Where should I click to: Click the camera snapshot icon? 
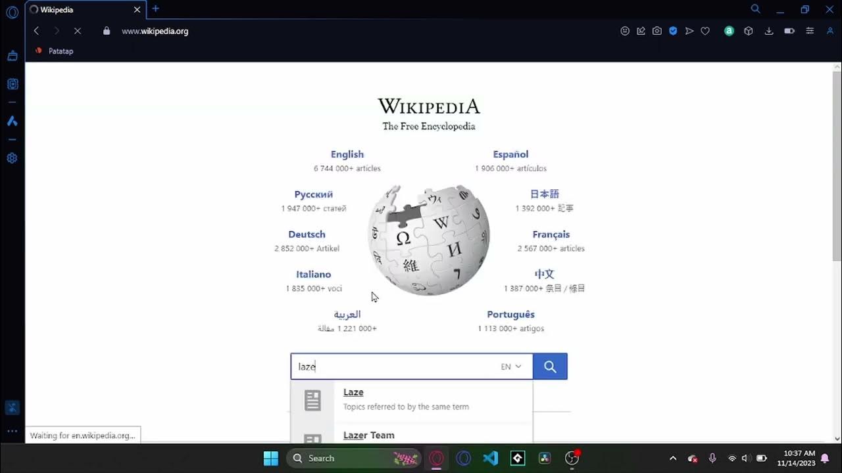[657, 31]
